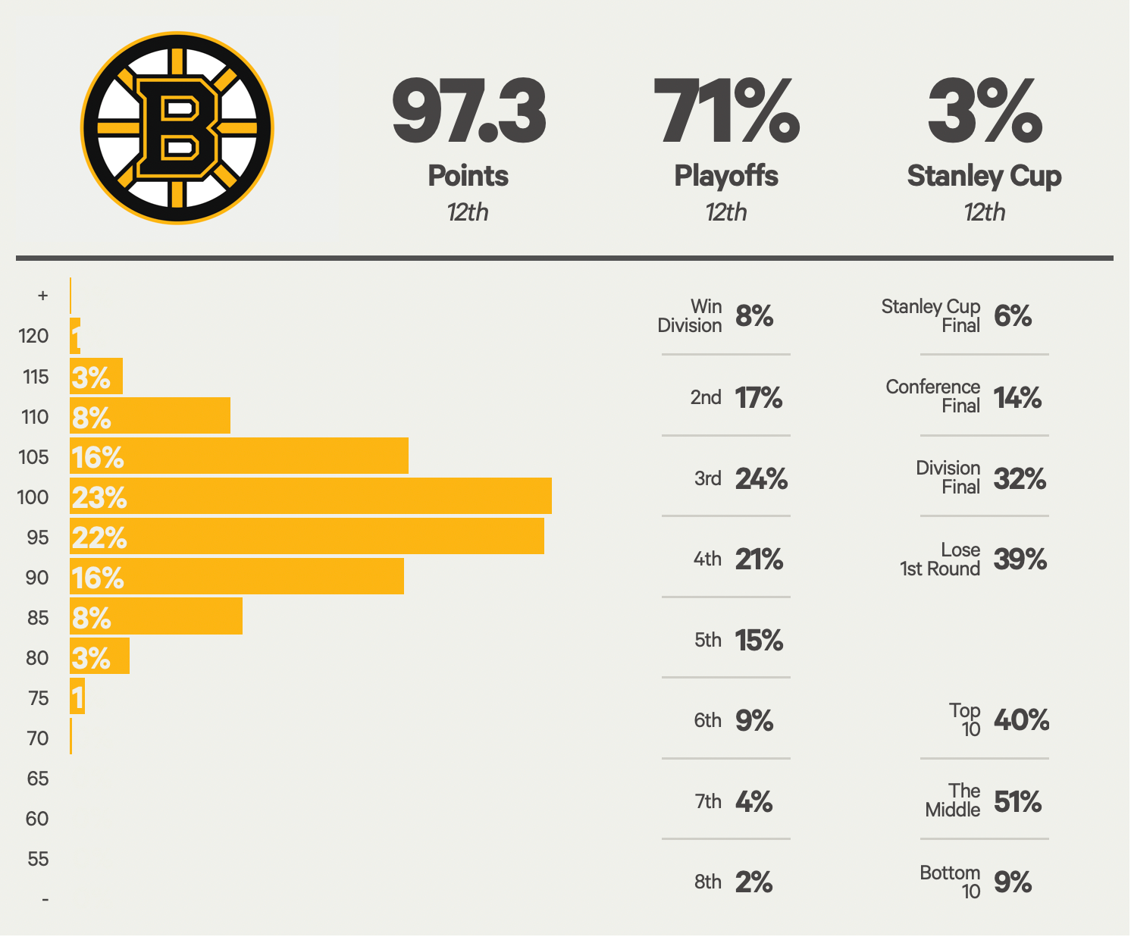The image size is (1131, 937).
Task: Select the 8% bar for 110 points
Action: [150, 416]
